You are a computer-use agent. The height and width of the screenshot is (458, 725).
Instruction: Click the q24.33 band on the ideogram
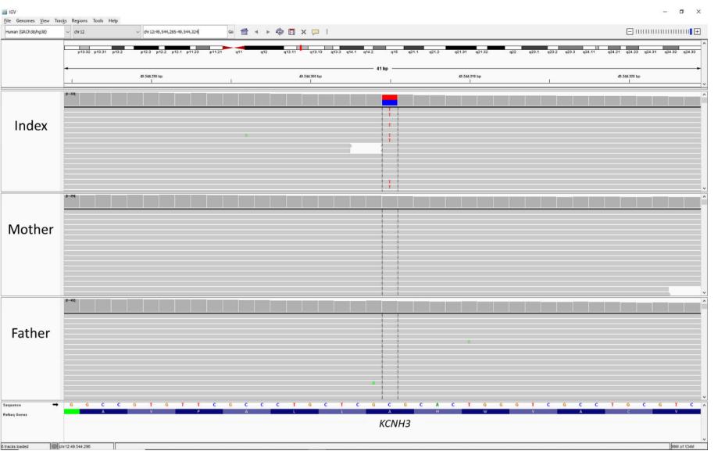pyautogui.click(x=689, y=48)
